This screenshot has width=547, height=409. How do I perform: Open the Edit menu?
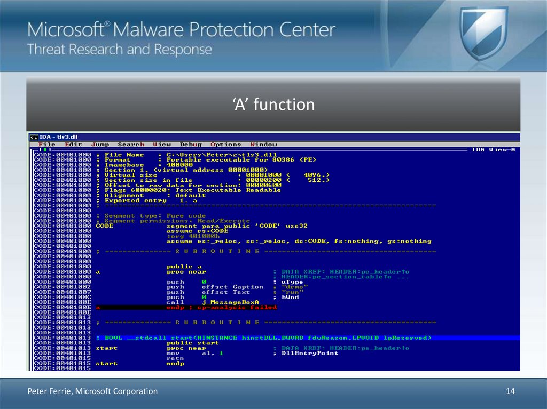[73, 144]
